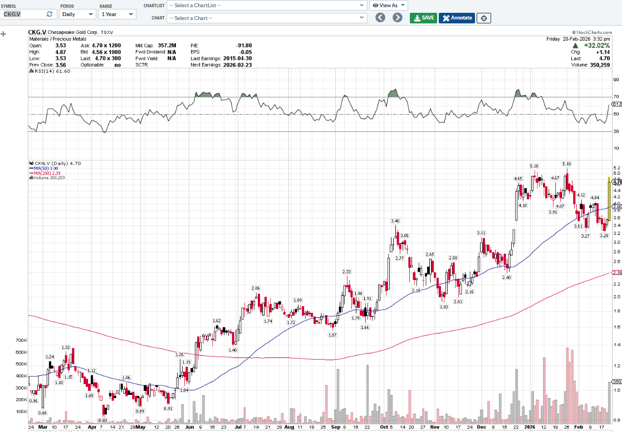
Task: Expand the Range dropdown showing 1 Year
Action: point(117,14)
